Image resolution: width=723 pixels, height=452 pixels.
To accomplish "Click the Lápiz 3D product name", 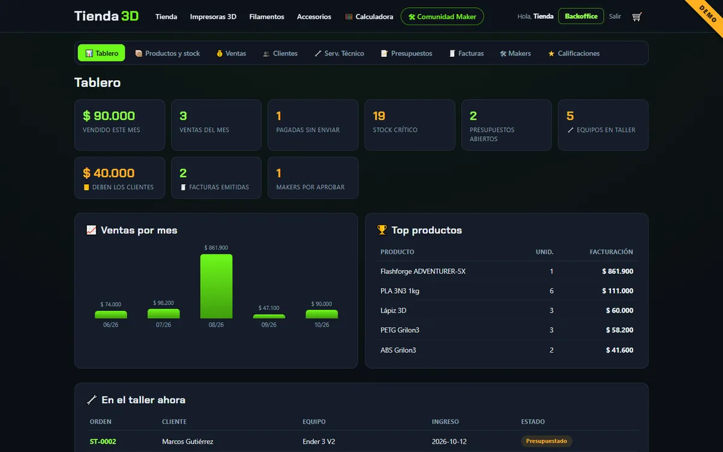I will (x=393, y=310).
